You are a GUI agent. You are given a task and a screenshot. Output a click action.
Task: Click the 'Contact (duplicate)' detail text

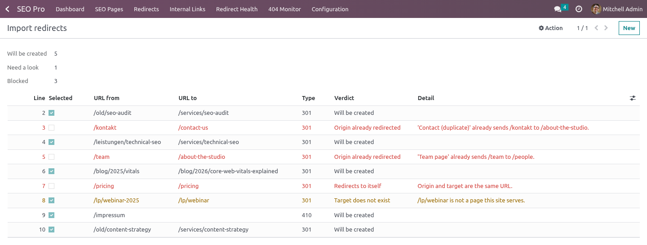tap(503, 128)
